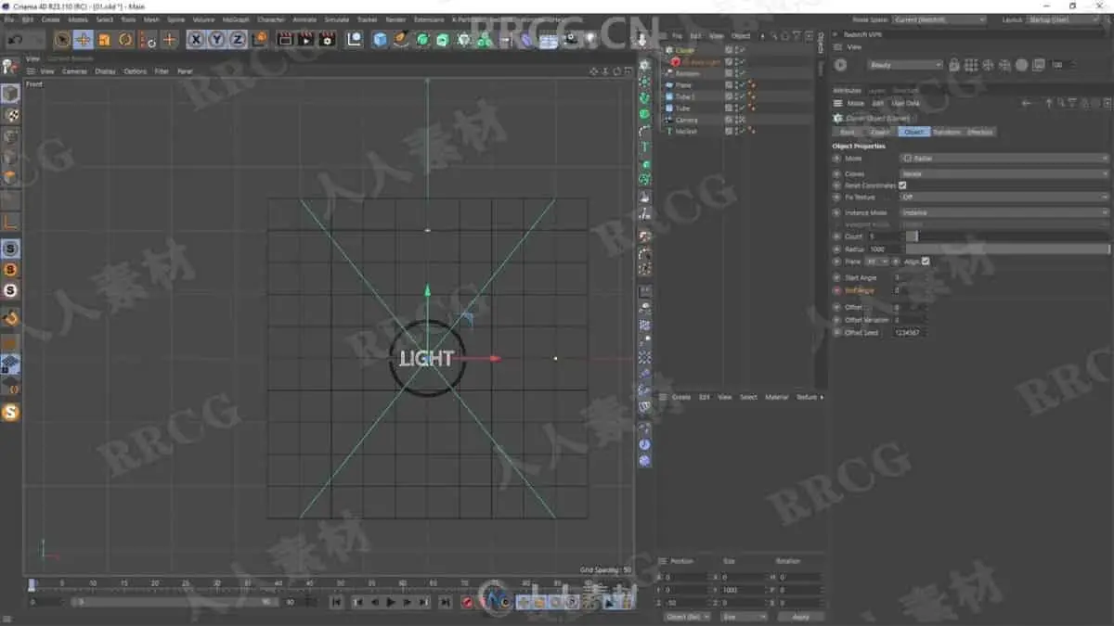Click Play Forwards in timeline
The image size is (1114, 626).
click(390, 602)
